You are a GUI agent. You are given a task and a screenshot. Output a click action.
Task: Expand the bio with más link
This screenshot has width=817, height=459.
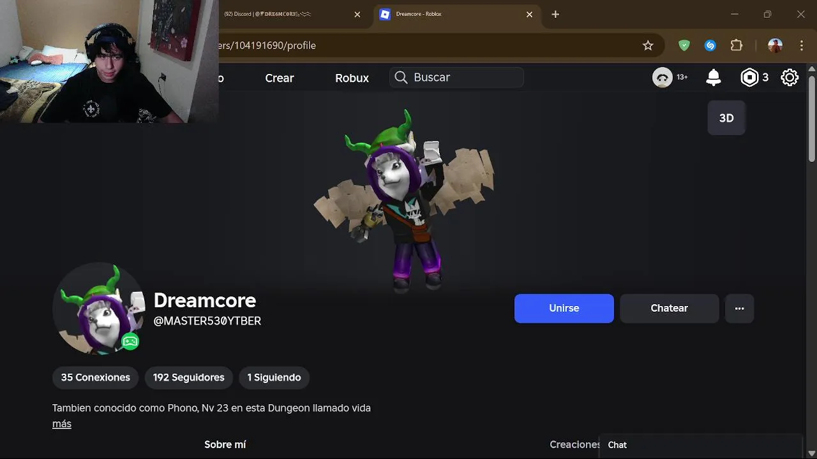[62, 424]
